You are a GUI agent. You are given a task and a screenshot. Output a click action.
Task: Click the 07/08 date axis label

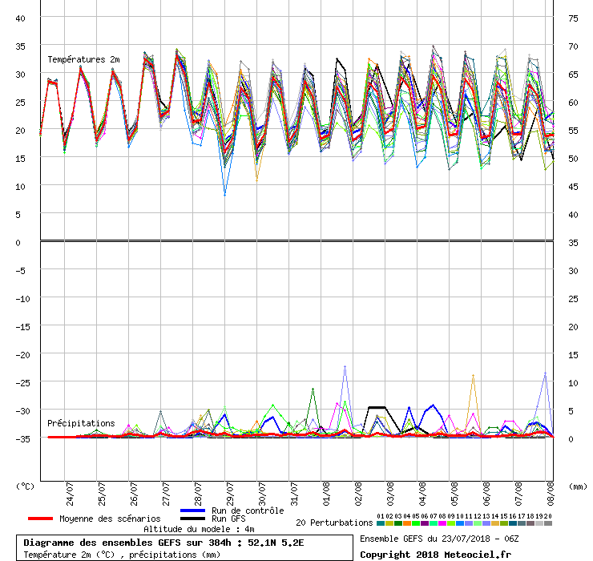[519, 494]
